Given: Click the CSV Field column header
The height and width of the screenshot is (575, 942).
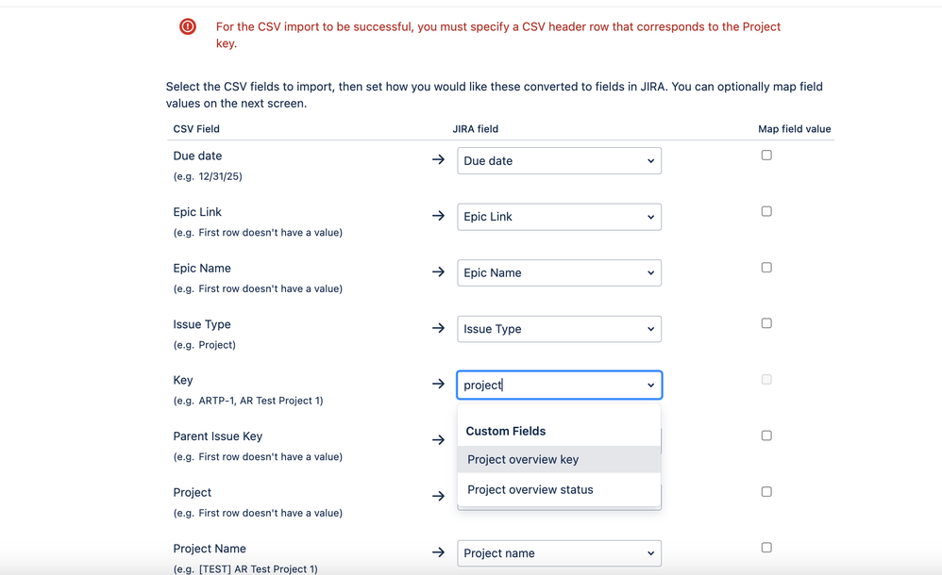Looking at the screenshot, I should coord(196,129).
